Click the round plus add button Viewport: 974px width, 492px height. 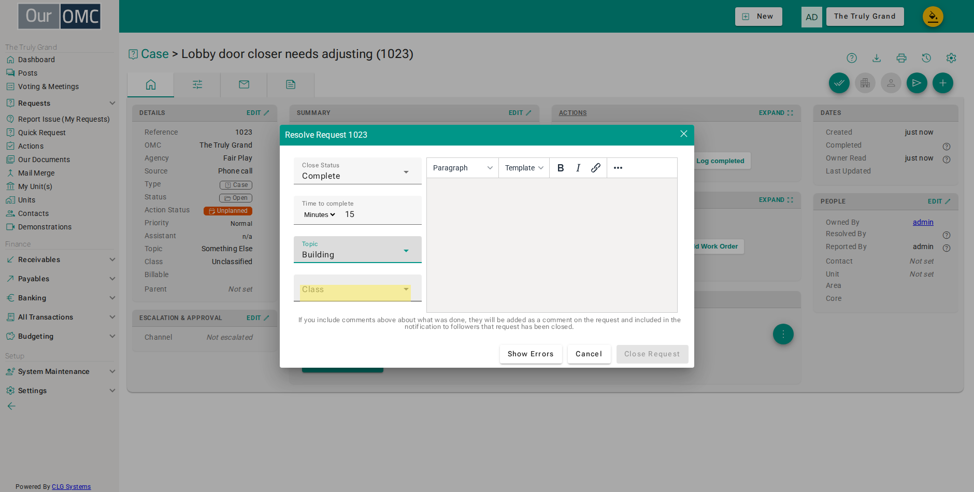(x=943, y=83)
